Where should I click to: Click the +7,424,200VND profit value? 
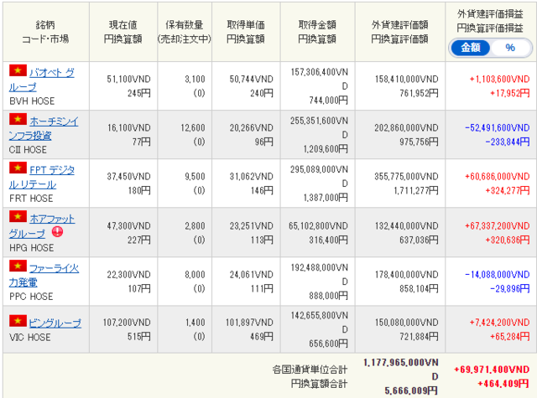[x=500, y=323]
